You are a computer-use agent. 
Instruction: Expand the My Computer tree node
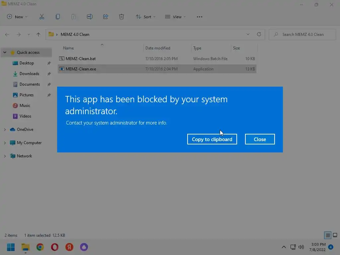(5, 143)
